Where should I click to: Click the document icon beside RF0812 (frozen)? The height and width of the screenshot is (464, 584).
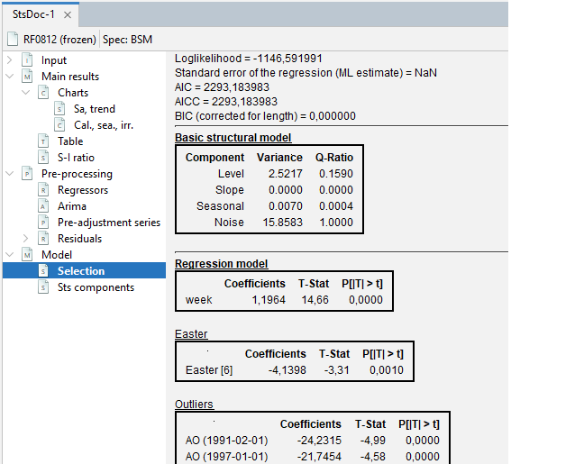point(12,40)
